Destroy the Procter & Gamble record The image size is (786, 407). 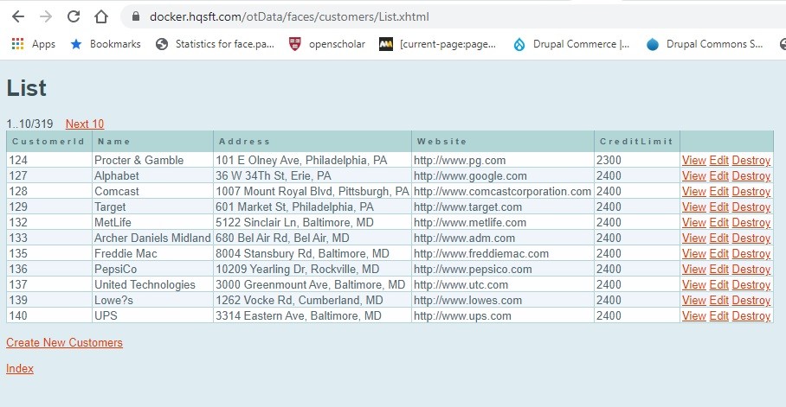[x=751, y=160]
